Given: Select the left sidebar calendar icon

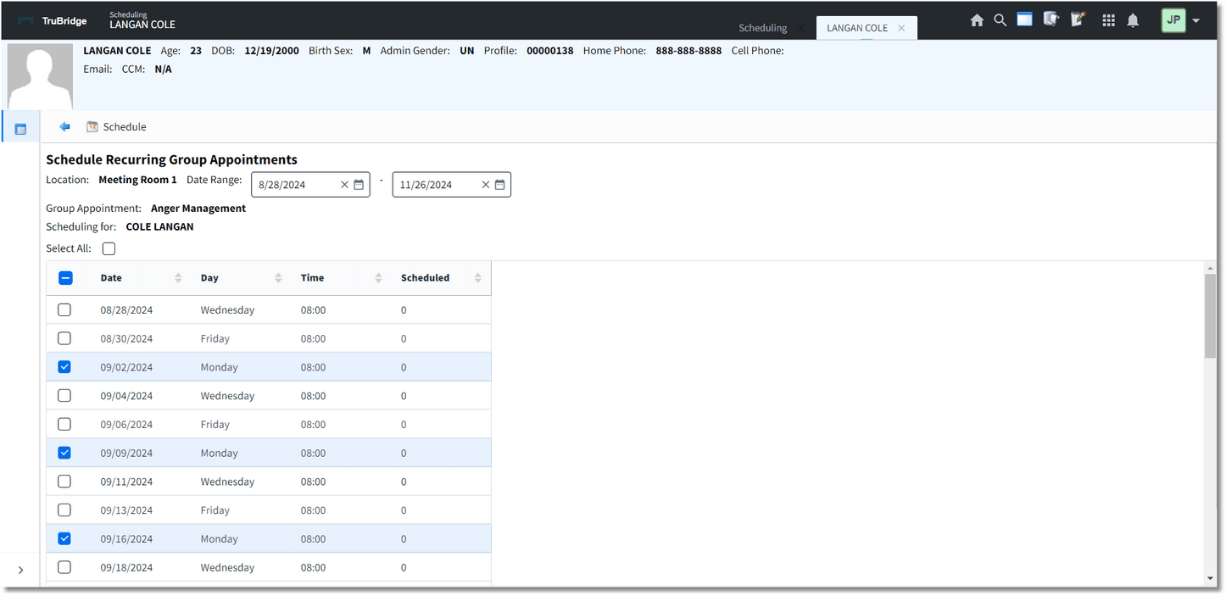Looking at the screenshot, I should click(21, 129).
